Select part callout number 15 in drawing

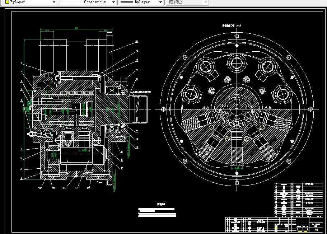(122, 168)
